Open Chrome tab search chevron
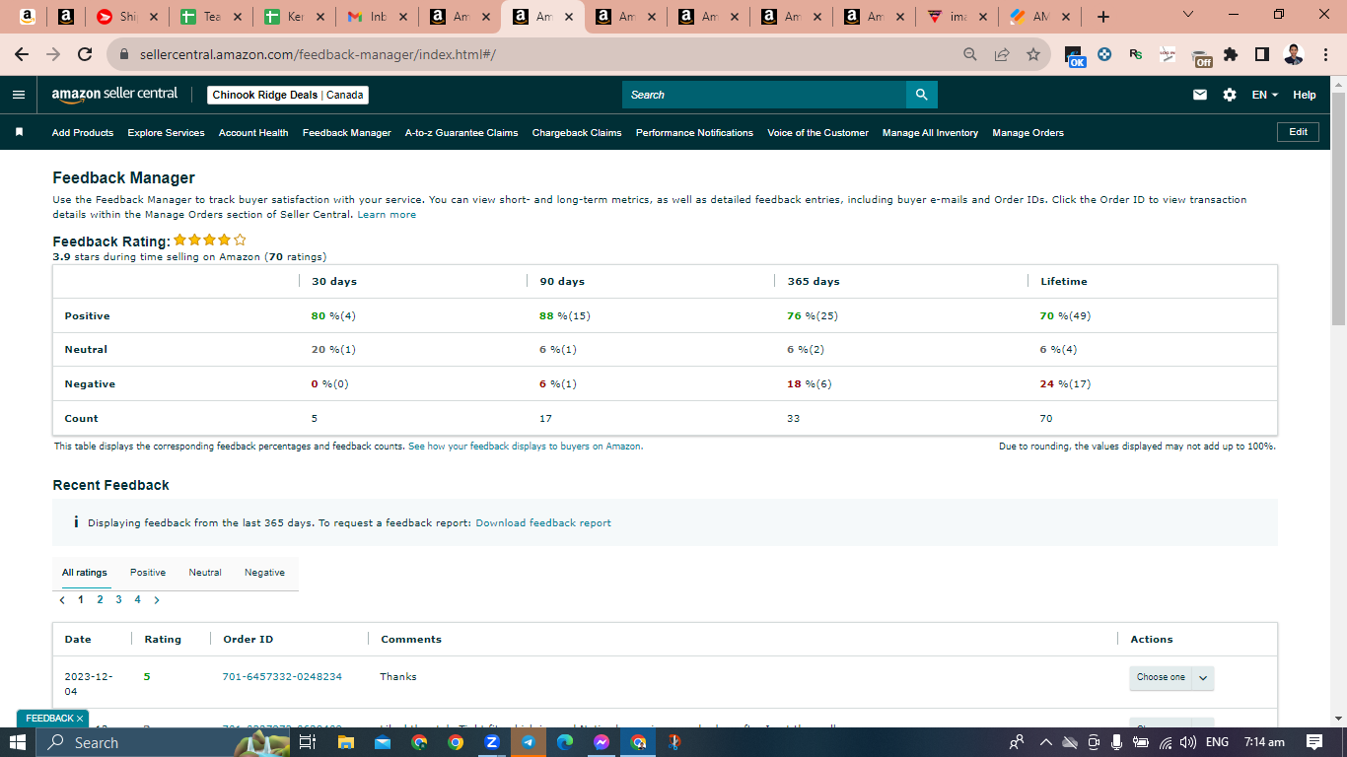 click(1187, 15)
